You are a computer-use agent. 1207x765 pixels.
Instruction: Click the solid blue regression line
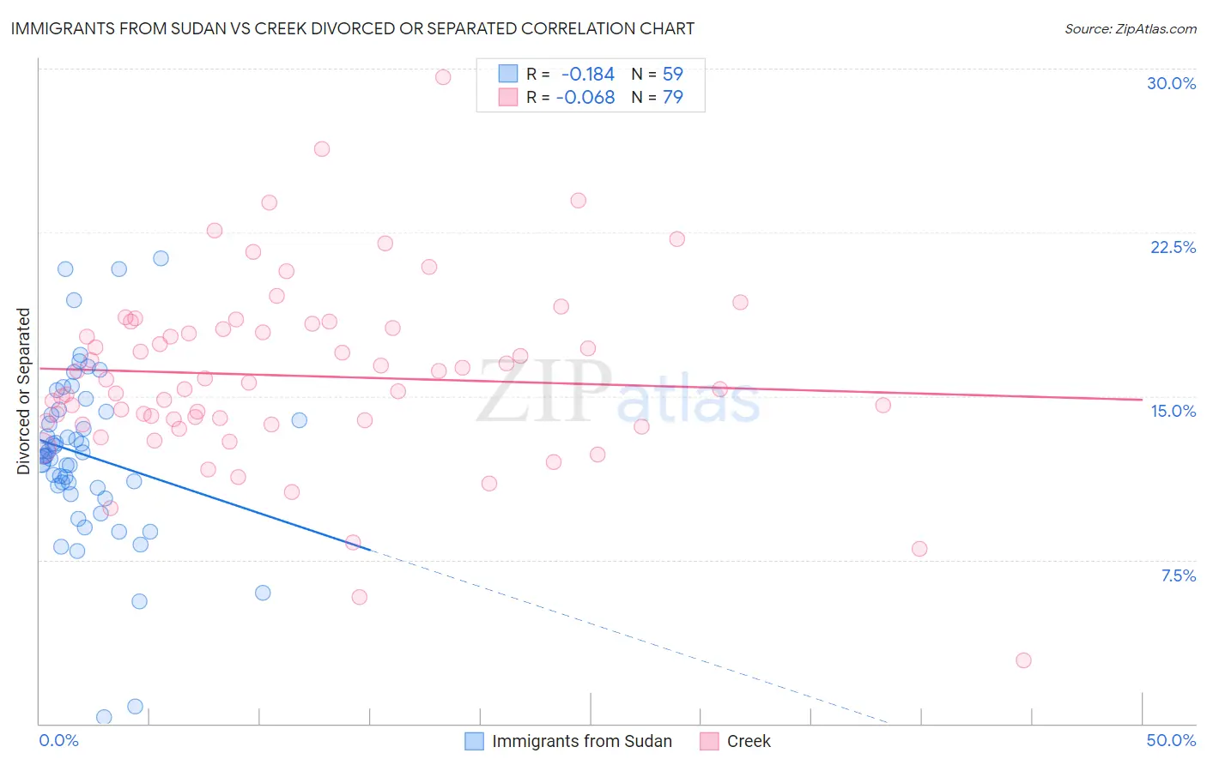click(204, 494)
